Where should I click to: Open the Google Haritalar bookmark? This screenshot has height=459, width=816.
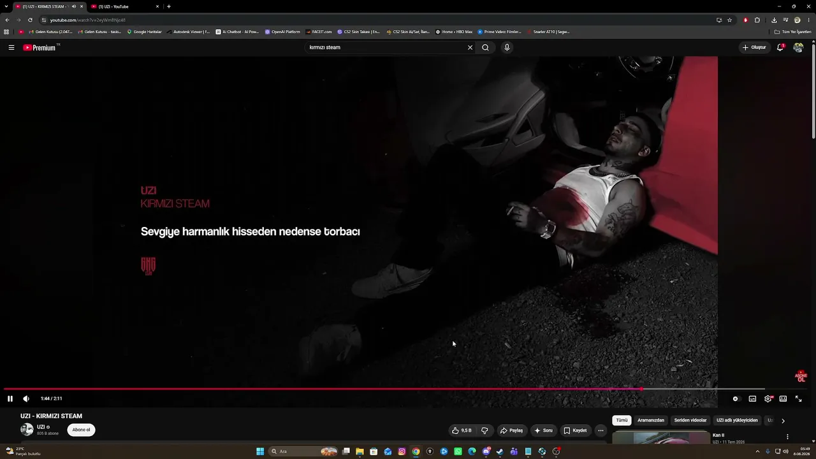[145, 31]
